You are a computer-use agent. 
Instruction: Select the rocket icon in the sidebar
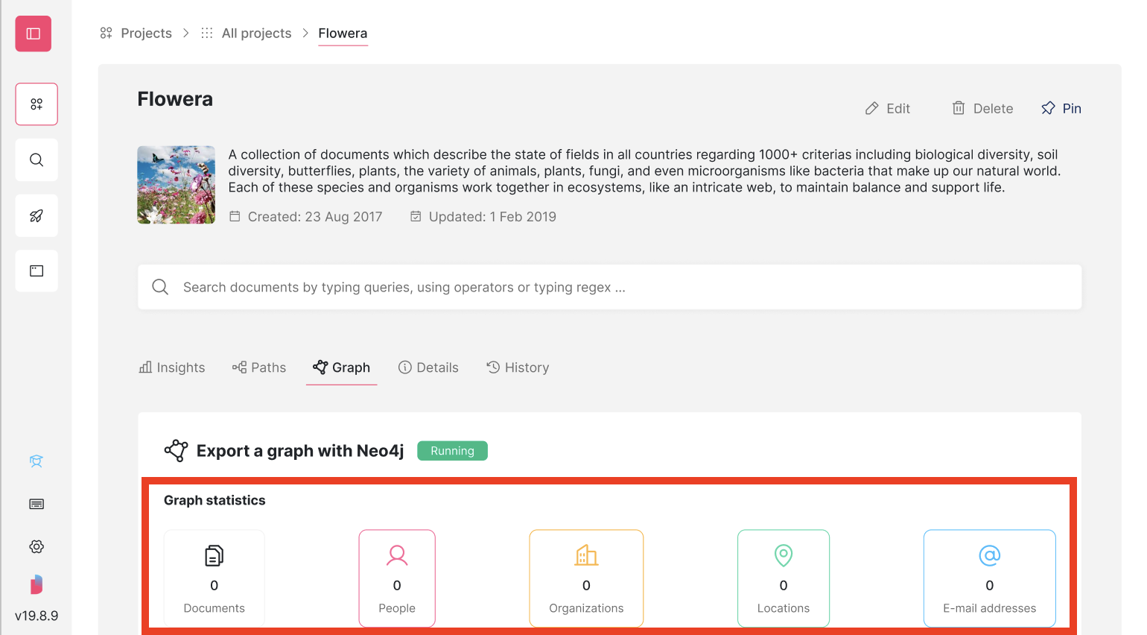[x=36, y=215]
